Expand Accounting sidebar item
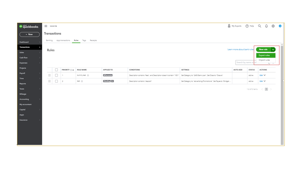This screenshot has width=303, height=170. click(29, 99)
